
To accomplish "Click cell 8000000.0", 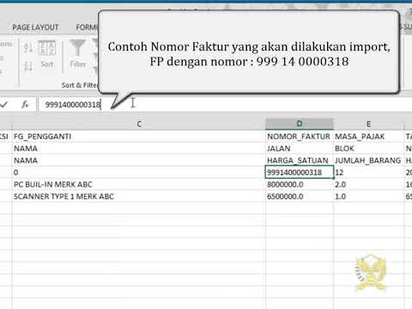I will 300,185.
